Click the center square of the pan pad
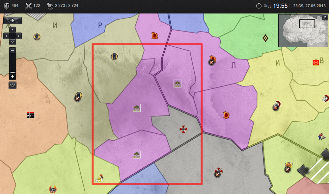 13,36
